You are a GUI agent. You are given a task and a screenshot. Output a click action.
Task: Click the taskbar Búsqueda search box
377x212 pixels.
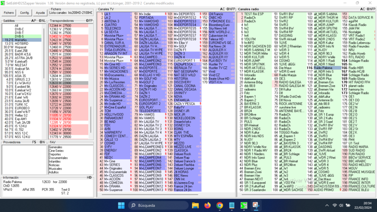pos(158,205)
